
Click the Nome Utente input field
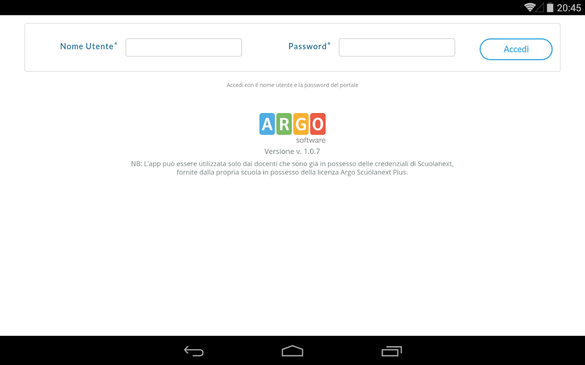(x=184, y=47)
